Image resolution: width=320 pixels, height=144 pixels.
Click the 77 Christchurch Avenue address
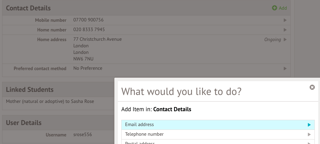tap(97, 39)
